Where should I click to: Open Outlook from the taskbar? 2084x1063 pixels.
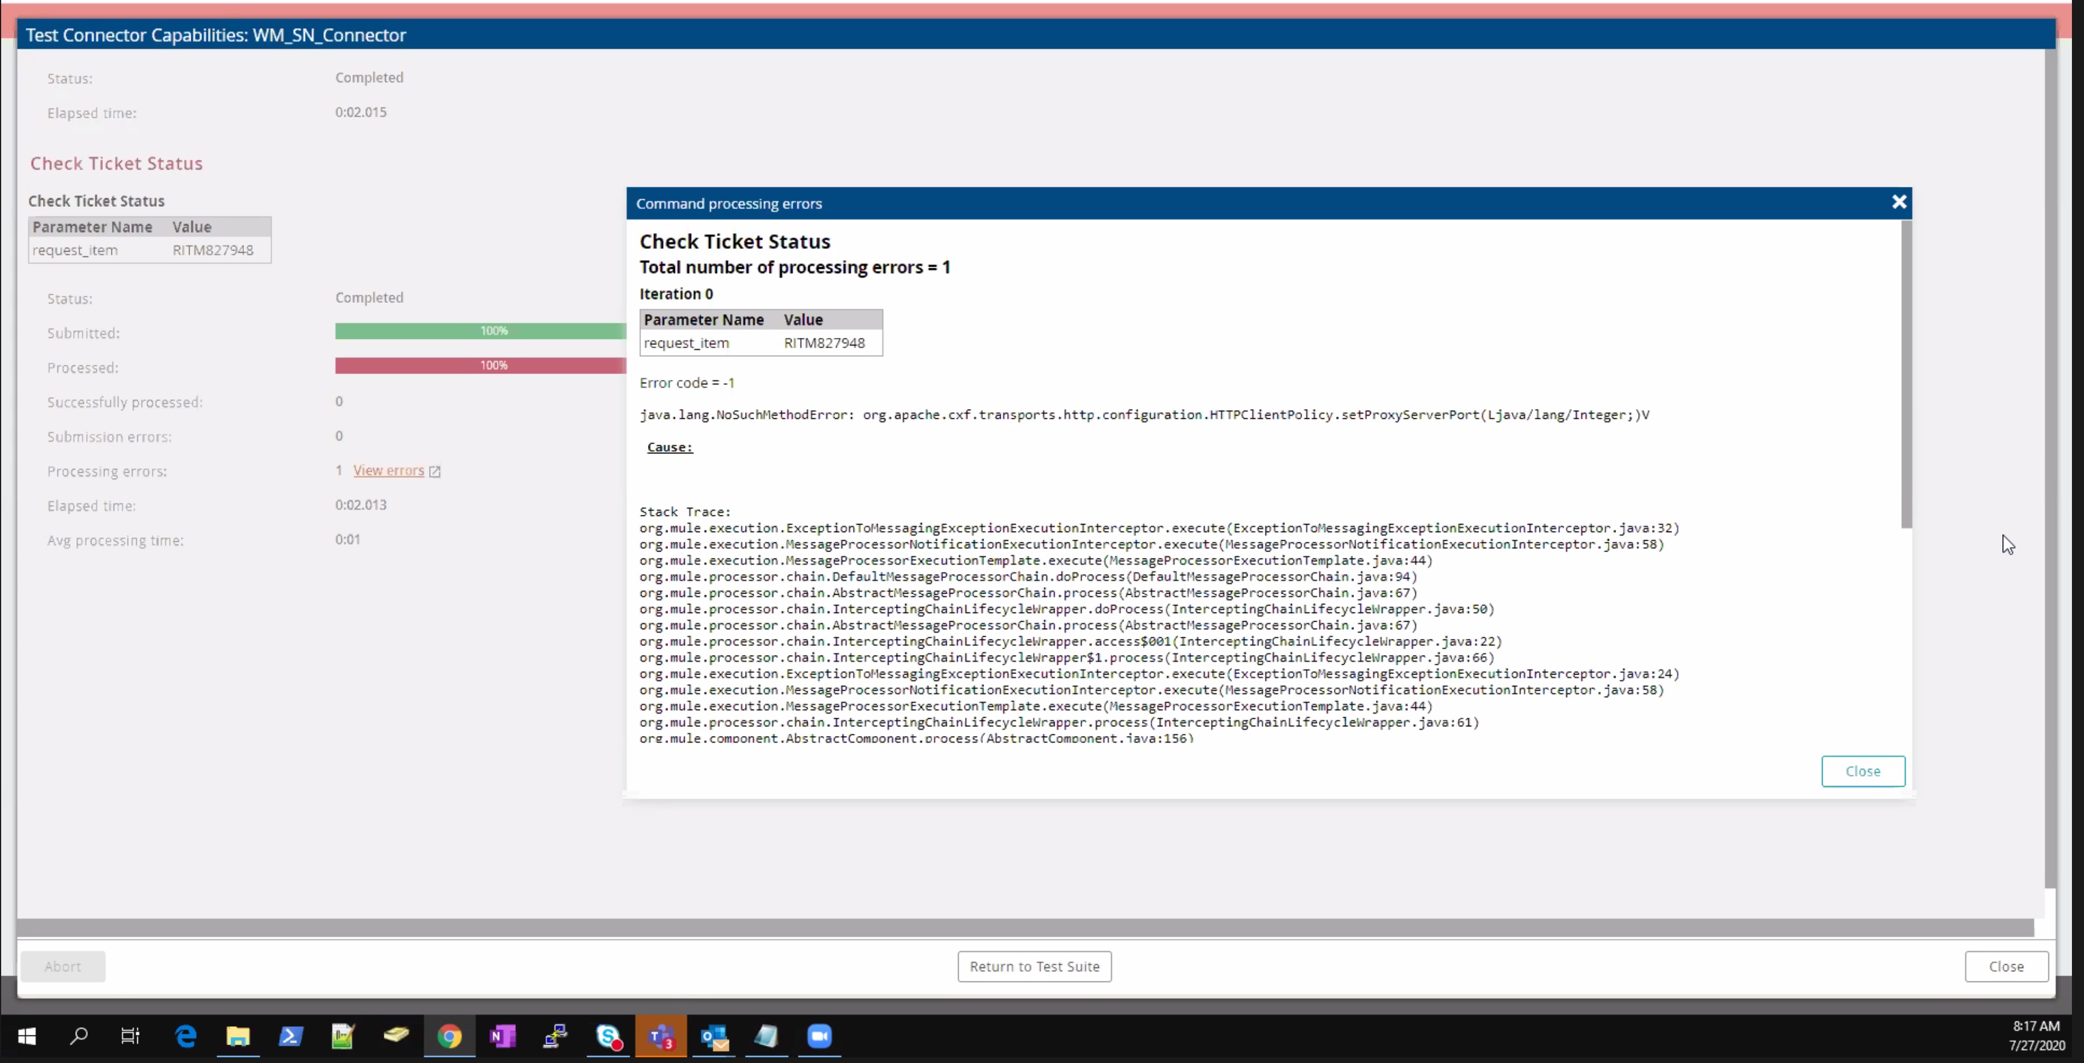tap(713, 1037)
